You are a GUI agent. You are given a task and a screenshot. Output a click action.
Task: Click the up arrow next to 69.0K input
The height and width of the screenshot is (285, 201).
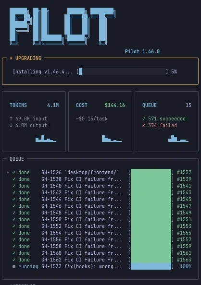11,119
